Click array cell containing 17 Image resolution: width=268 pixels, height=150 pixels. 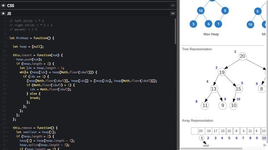coord(215,131)
